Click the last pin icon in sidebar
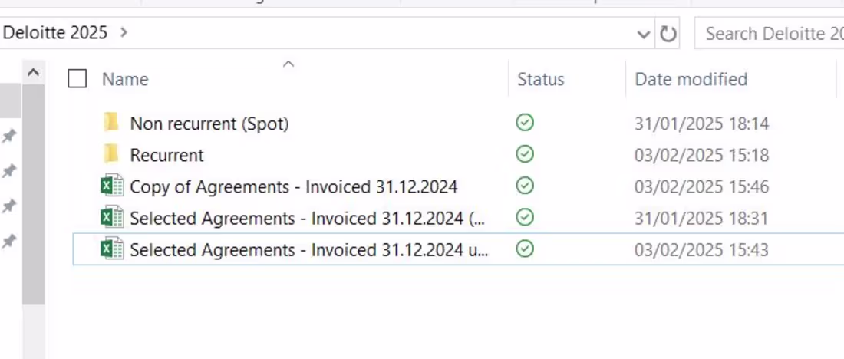The width and height of the screenshot is (844, 359). [x=9, y=241]
